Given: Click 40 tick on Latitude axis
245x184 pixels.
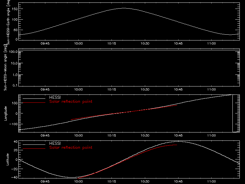Looking at the screenshot, I should (x=16, y=142).
